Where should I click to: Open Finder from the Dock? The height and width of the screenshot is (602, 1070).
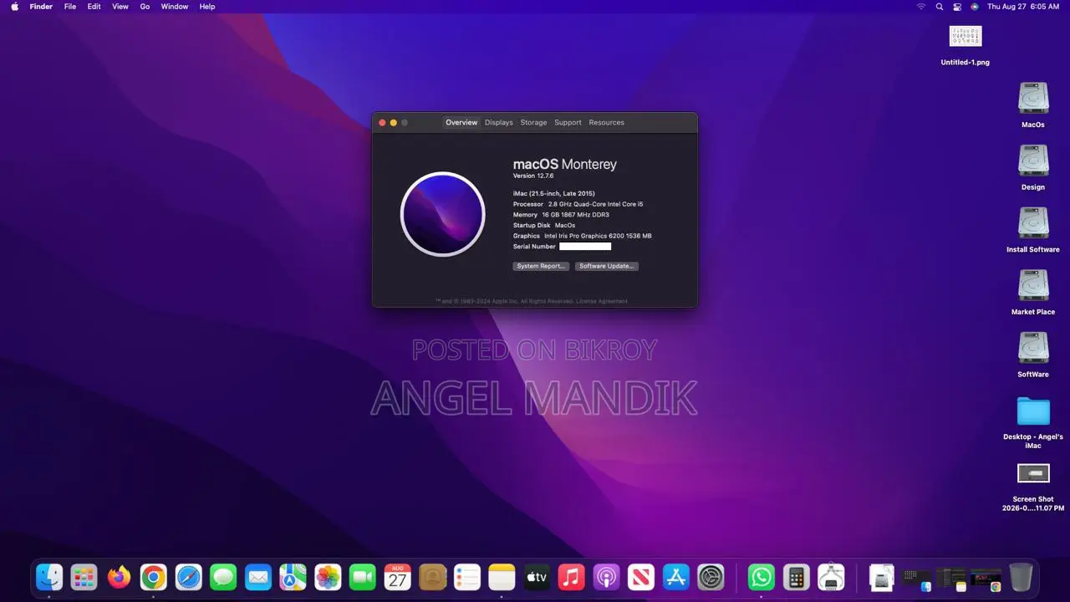49,577
